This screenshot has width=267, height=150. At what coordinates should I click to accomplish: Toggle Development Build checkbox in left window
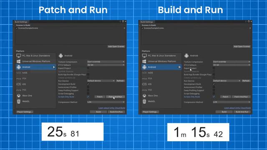pos(88,84)
